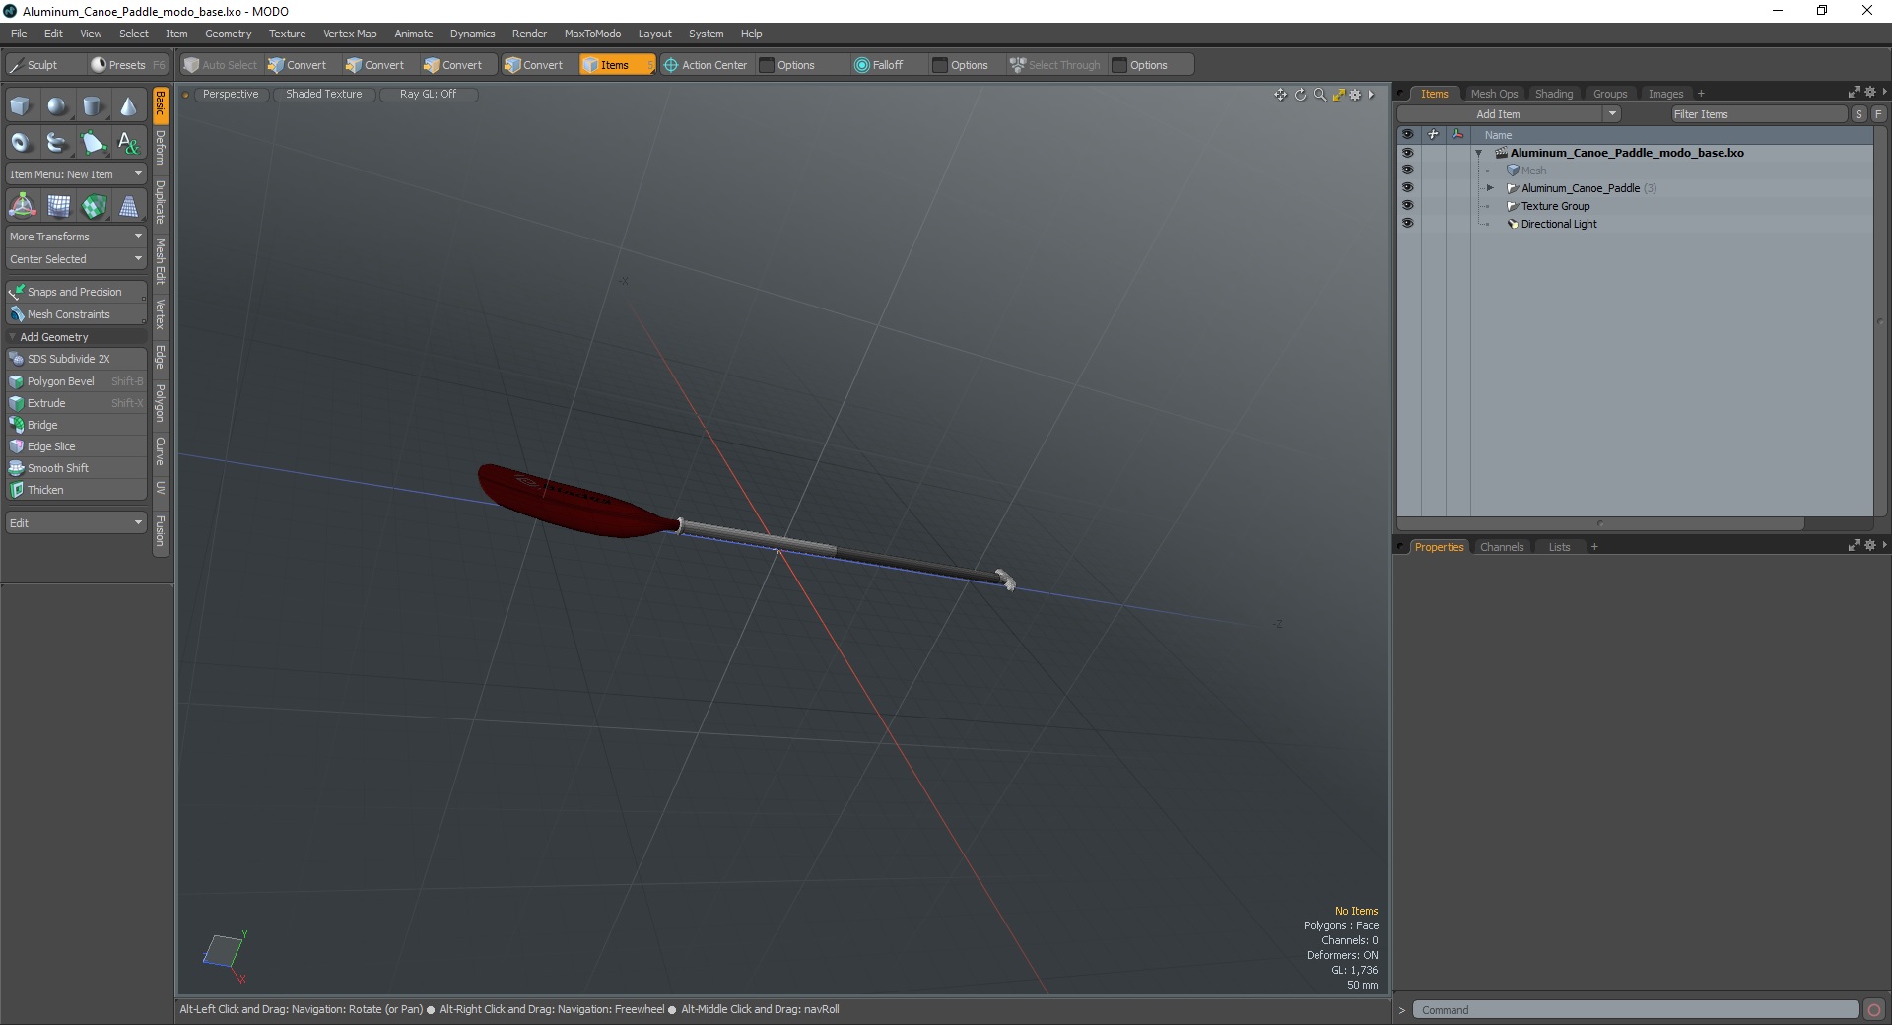Select the Cube primitive tool

click(x=22, y=106)
